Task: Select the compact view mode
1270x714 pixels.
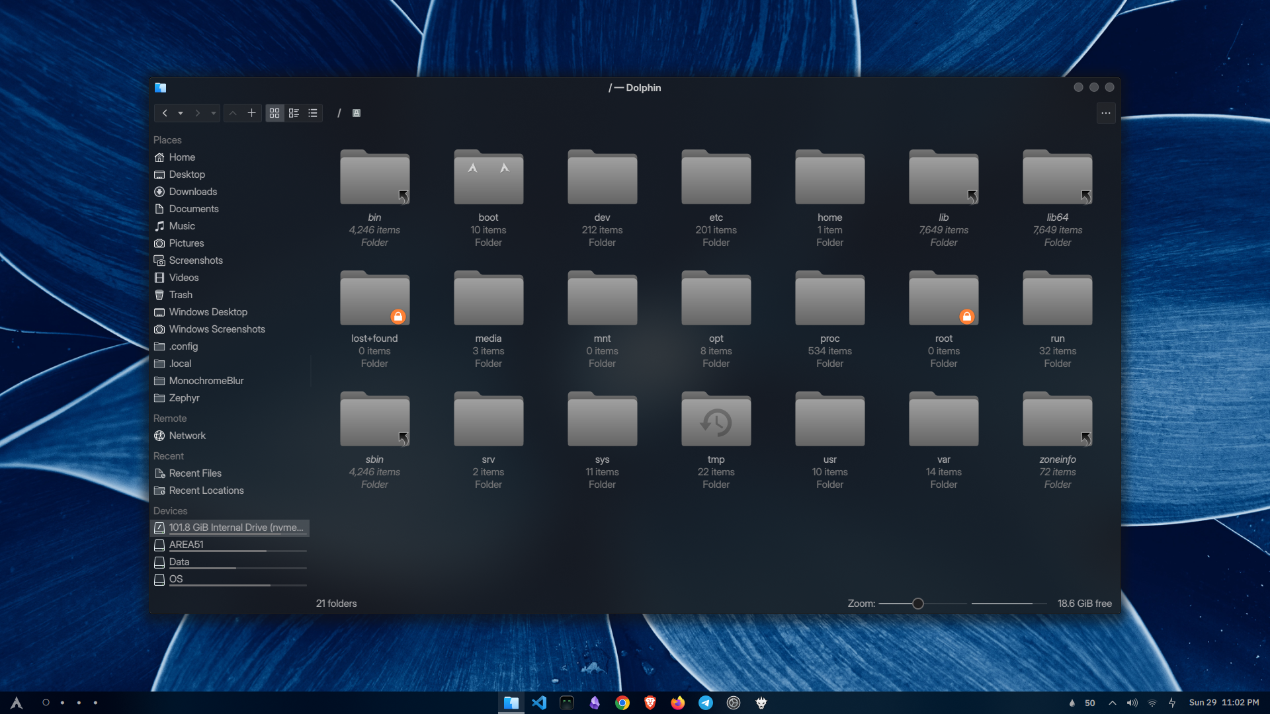Action: click(x=294, y=112)
